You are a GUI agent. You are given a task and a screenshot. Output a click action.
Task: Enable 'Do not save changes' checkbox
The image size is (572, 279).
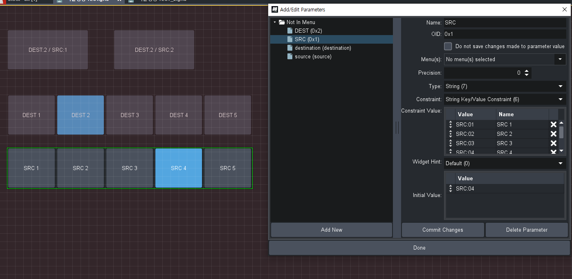(x=448, y=46)
